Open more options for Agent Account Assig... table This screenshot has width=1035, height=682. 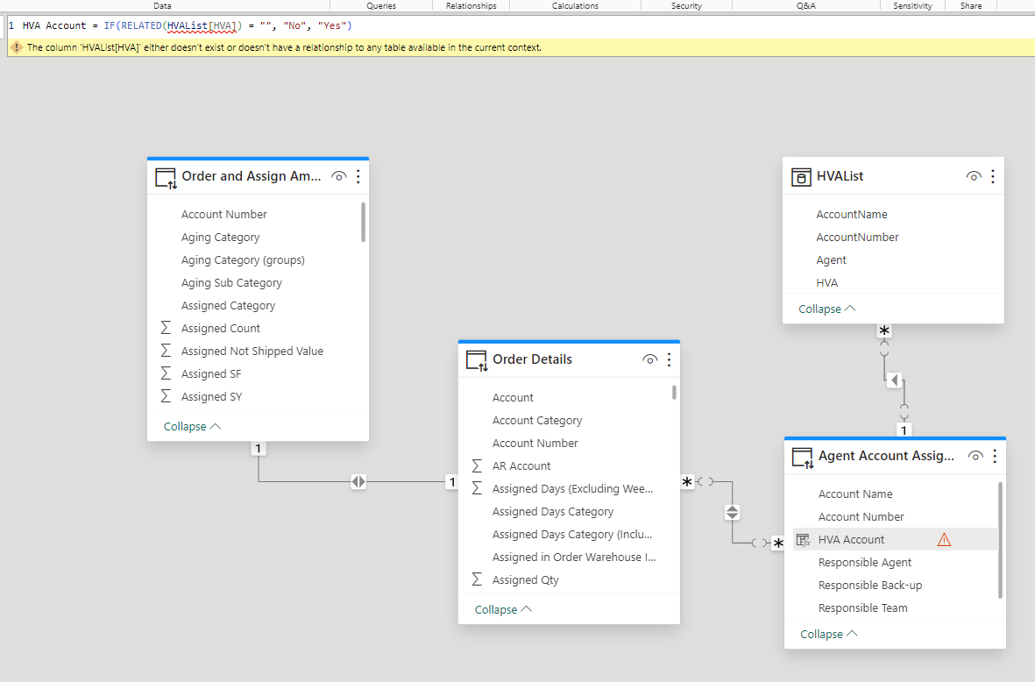point(995,456)
